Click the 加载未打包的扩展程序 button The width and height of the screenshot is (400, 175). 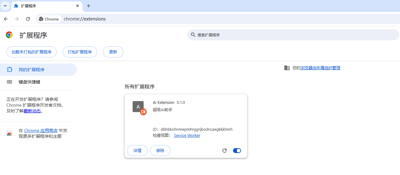point(32,52)
